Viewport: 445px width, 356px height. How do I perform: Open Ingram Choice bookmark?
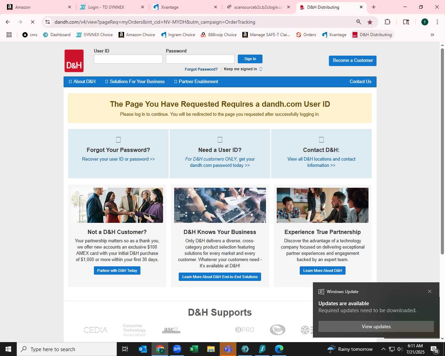(x=178, y=35)
